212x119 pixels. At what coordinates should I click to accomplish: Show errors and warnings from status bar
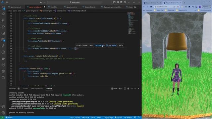point(9,118)
